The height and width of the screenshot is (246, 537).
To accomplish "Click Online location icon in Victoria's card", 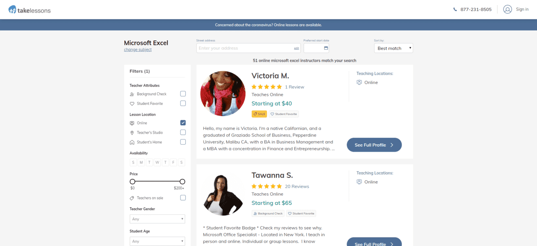I will pos(359,83).
